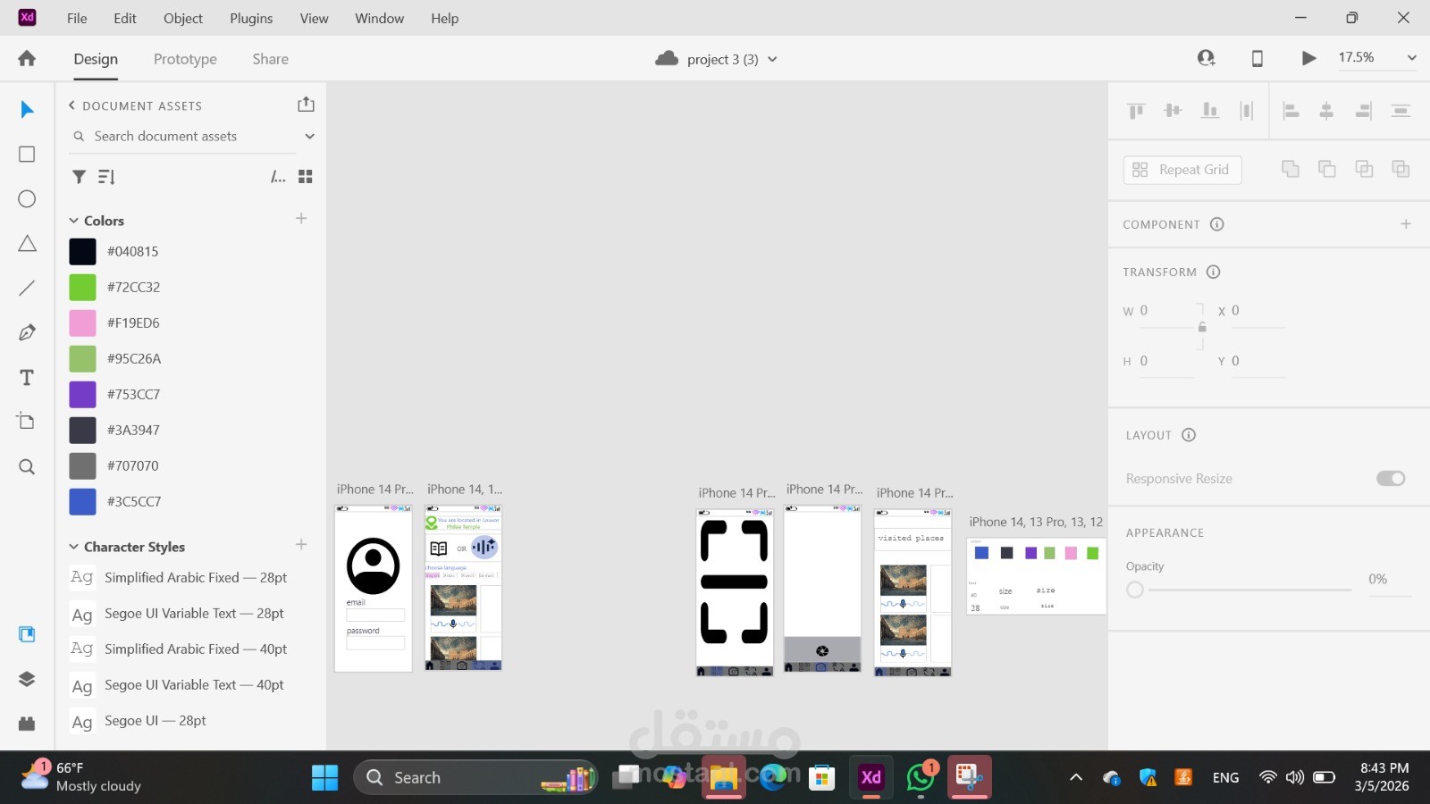Open the sort assets icon
Screen dimensions: 1430x804
click(106, 177)
